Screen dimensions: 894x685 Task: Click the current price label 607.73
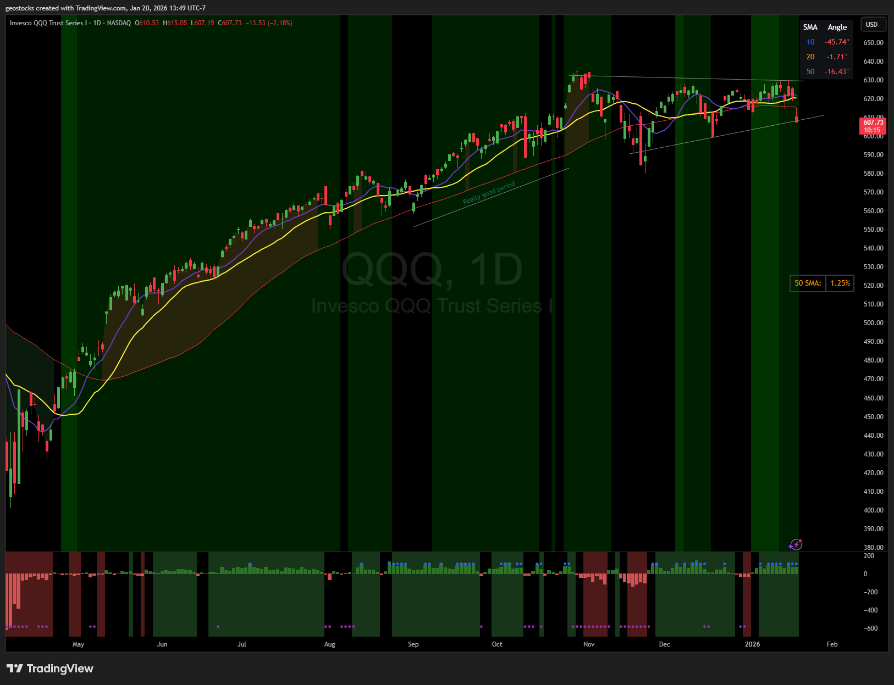click(x=873, y=122)
